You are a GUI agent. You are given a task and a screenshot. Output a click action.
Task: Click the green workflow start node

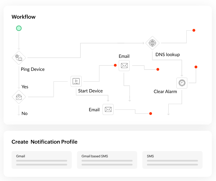(x=19, y=28)
